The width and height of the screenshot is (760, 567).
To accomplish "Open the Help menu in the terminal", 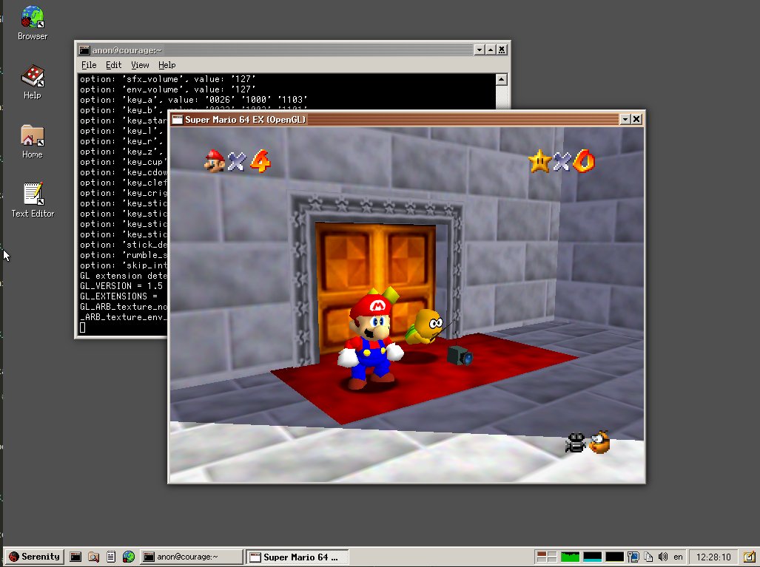I will [x=167, y=65].
